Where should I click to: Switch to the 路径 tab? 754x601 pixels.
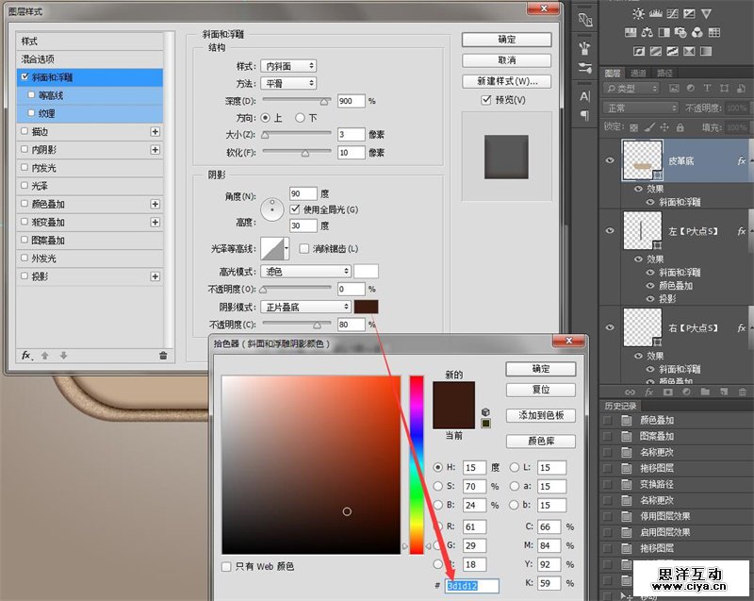click(664, 73)
